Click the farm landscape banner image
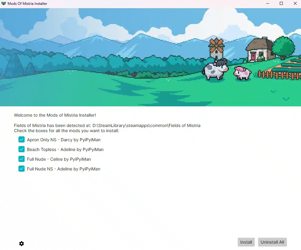Image resolution: width=301 pixels, height=250 pixels. click(150, 57)
